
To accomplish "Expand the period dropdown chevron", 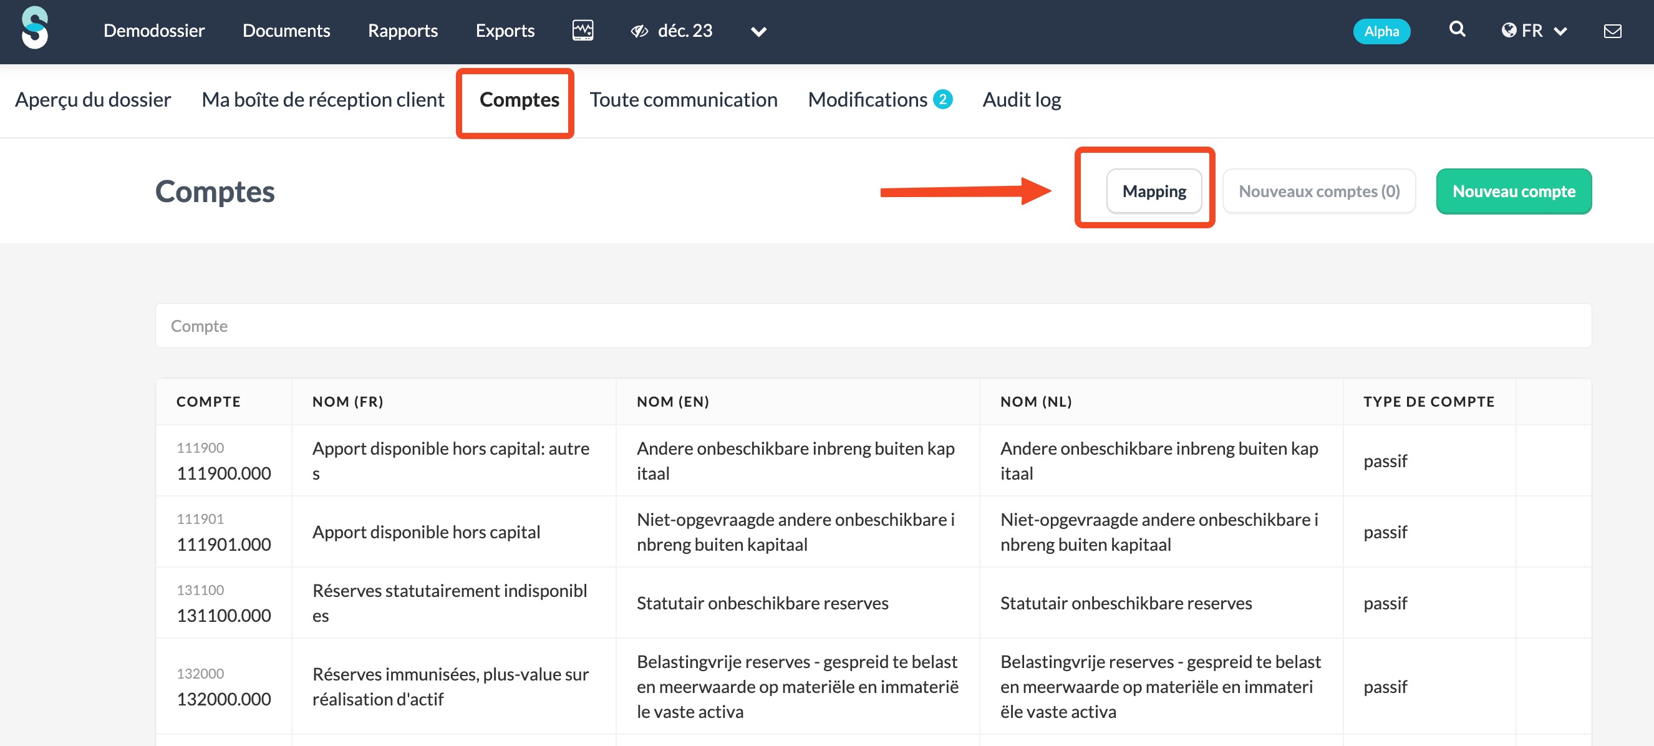I will (x=758, y=31).
